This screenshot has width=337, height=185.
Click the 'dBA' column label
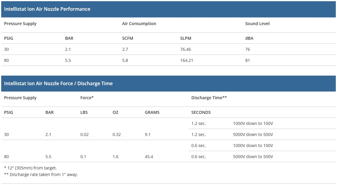pos(249,38)
